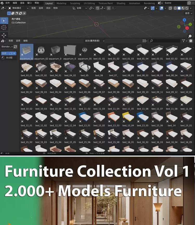Choose the Intersect Selection mode icon
This screenshot has width=195, height=225.
pos(24,13)
